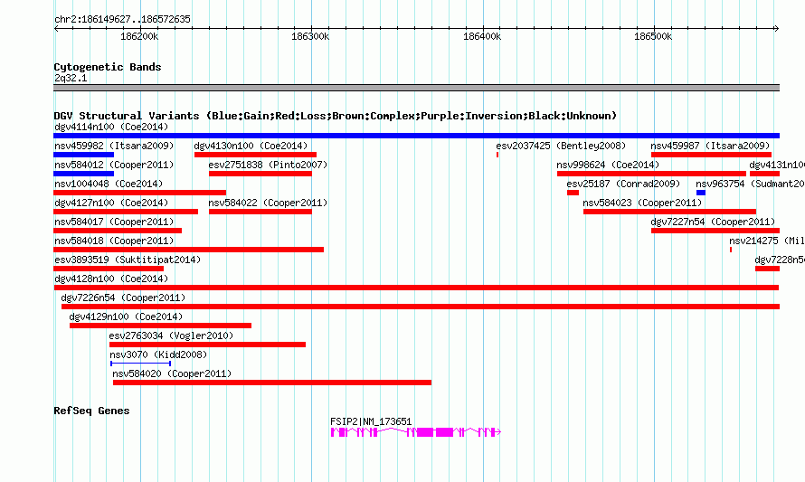Click the nsv584020 (Cooper2011) label

click(x=172, y=373)
